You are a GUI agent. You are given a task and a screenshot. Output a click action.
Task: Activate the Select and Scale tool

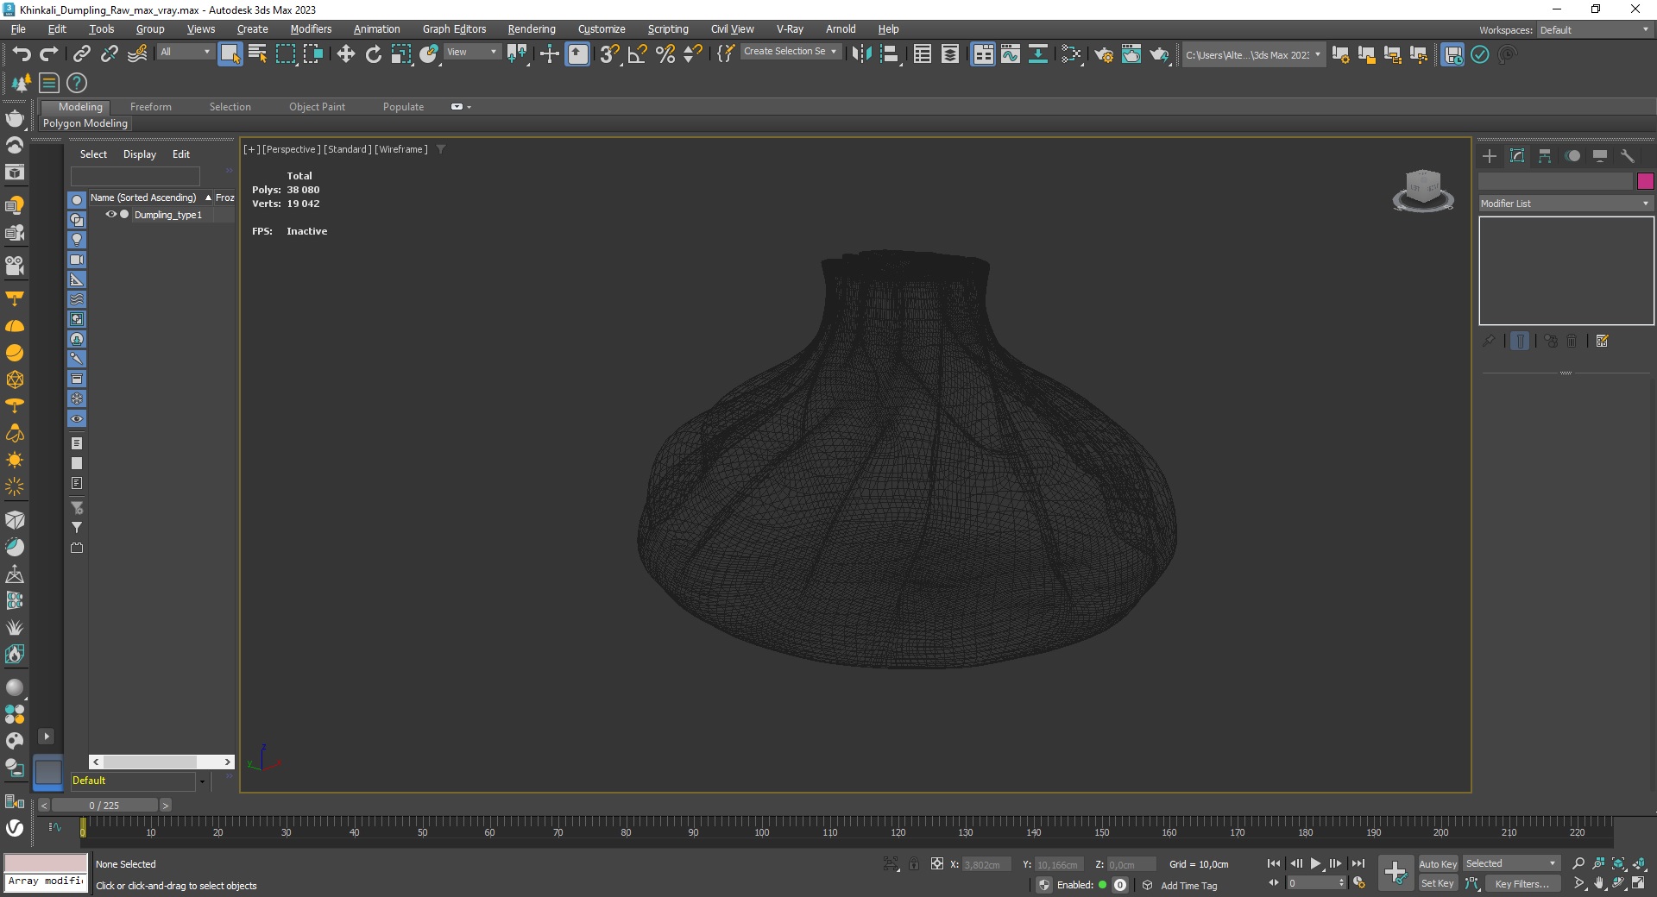pyautogui.click(x=401, y=54)
